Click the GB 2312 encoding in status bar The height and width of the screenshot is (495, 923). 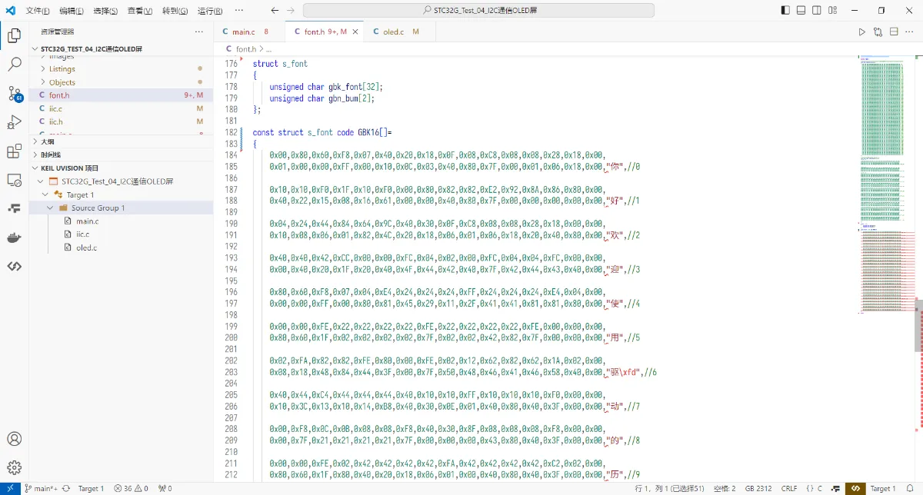tap(760, 489)
